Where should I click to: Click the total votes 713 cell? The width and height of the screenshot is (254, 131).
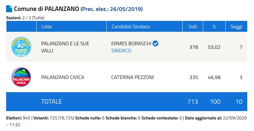pyautogui.click(x=193, y=101)
